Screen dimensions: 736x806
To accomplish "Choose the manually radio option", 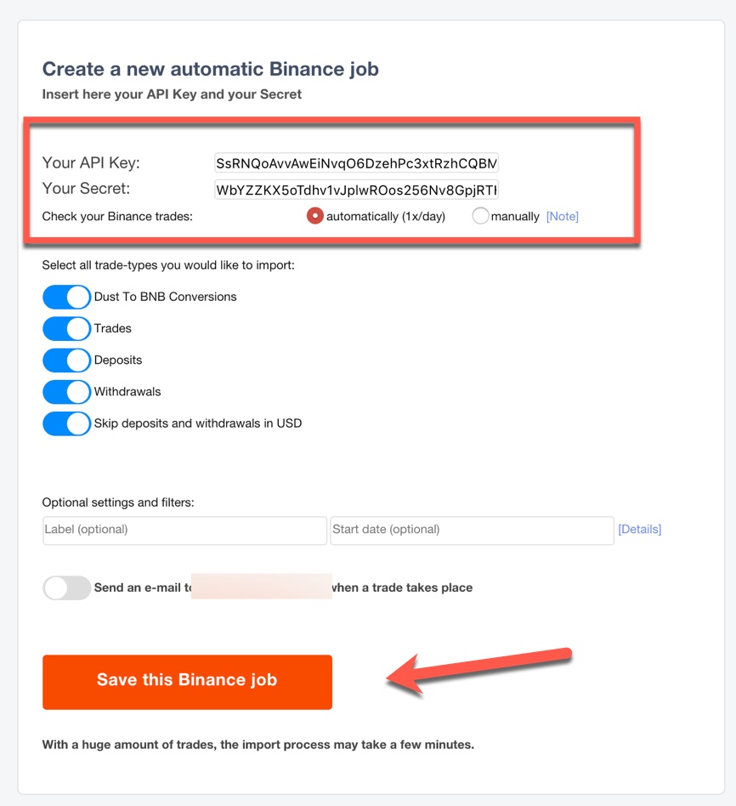I will (x=480, y=216).
